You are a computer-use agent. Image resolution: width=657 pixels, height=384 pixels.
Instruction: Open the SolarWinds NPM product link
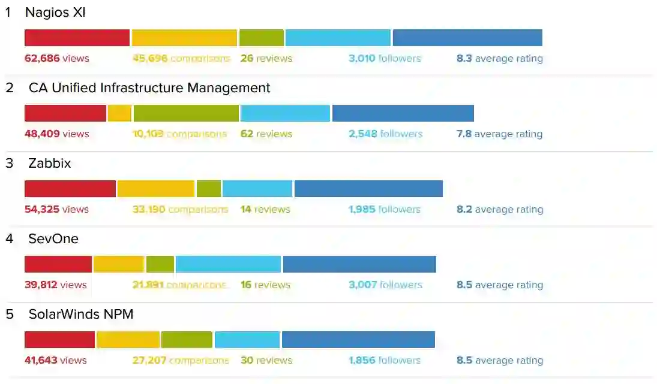(x=80, y=315)
